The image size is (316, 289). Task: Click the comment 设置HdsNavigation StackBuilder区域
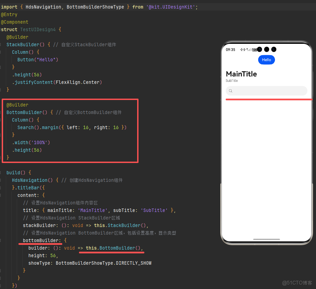click(x=76, y=218)
